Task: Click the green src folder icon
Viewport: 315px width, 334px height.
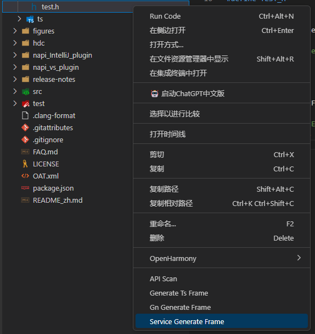Action: click(x=26, y=92)
